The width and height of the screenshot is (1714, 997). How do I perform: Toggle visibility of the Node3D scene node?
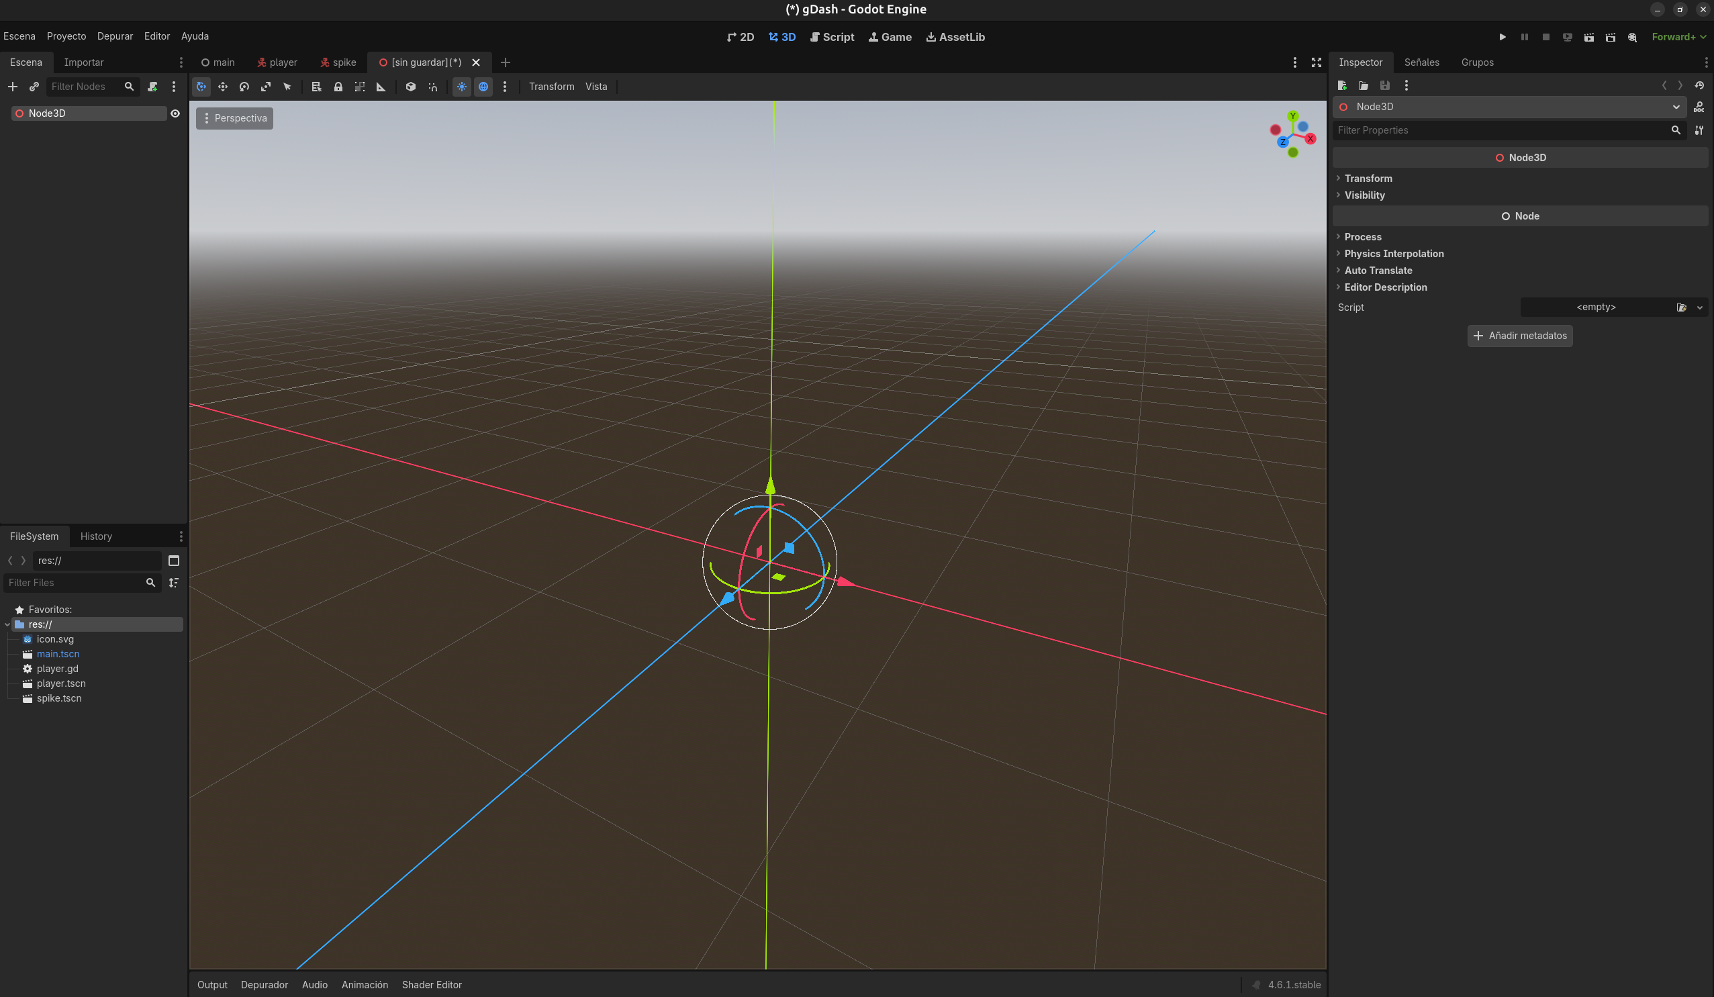point(175,113)
